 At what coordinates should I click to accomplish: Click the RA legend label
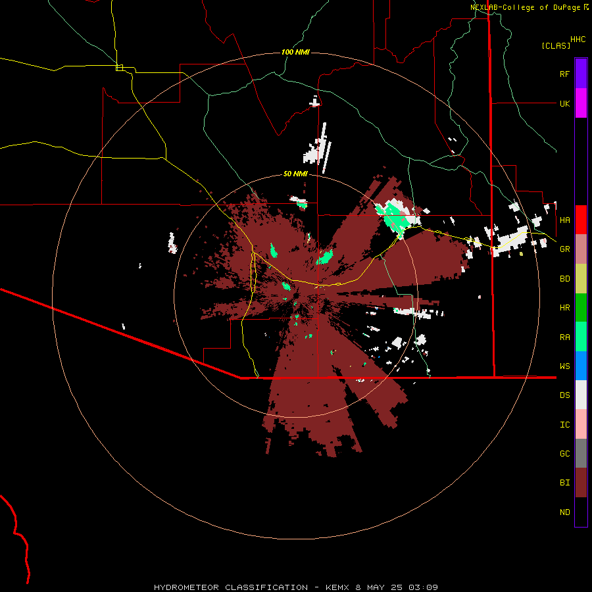(x=564, y=337)
